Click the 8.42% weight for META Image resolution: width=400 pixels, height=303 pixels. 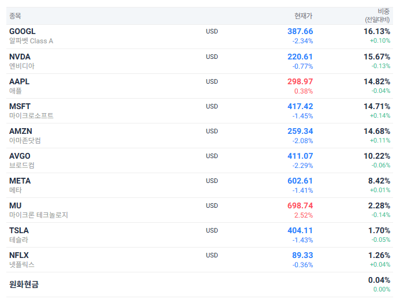379,181
